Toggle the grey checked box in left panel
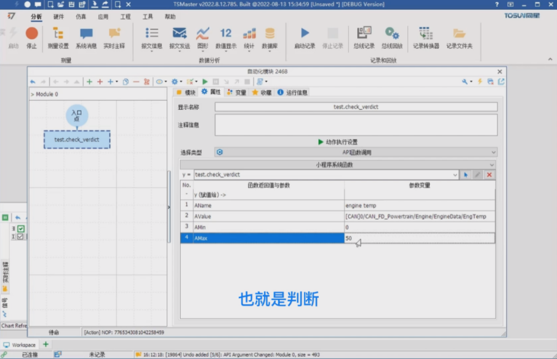Screen dimensions: 557x359 click(x=20, y=237)
